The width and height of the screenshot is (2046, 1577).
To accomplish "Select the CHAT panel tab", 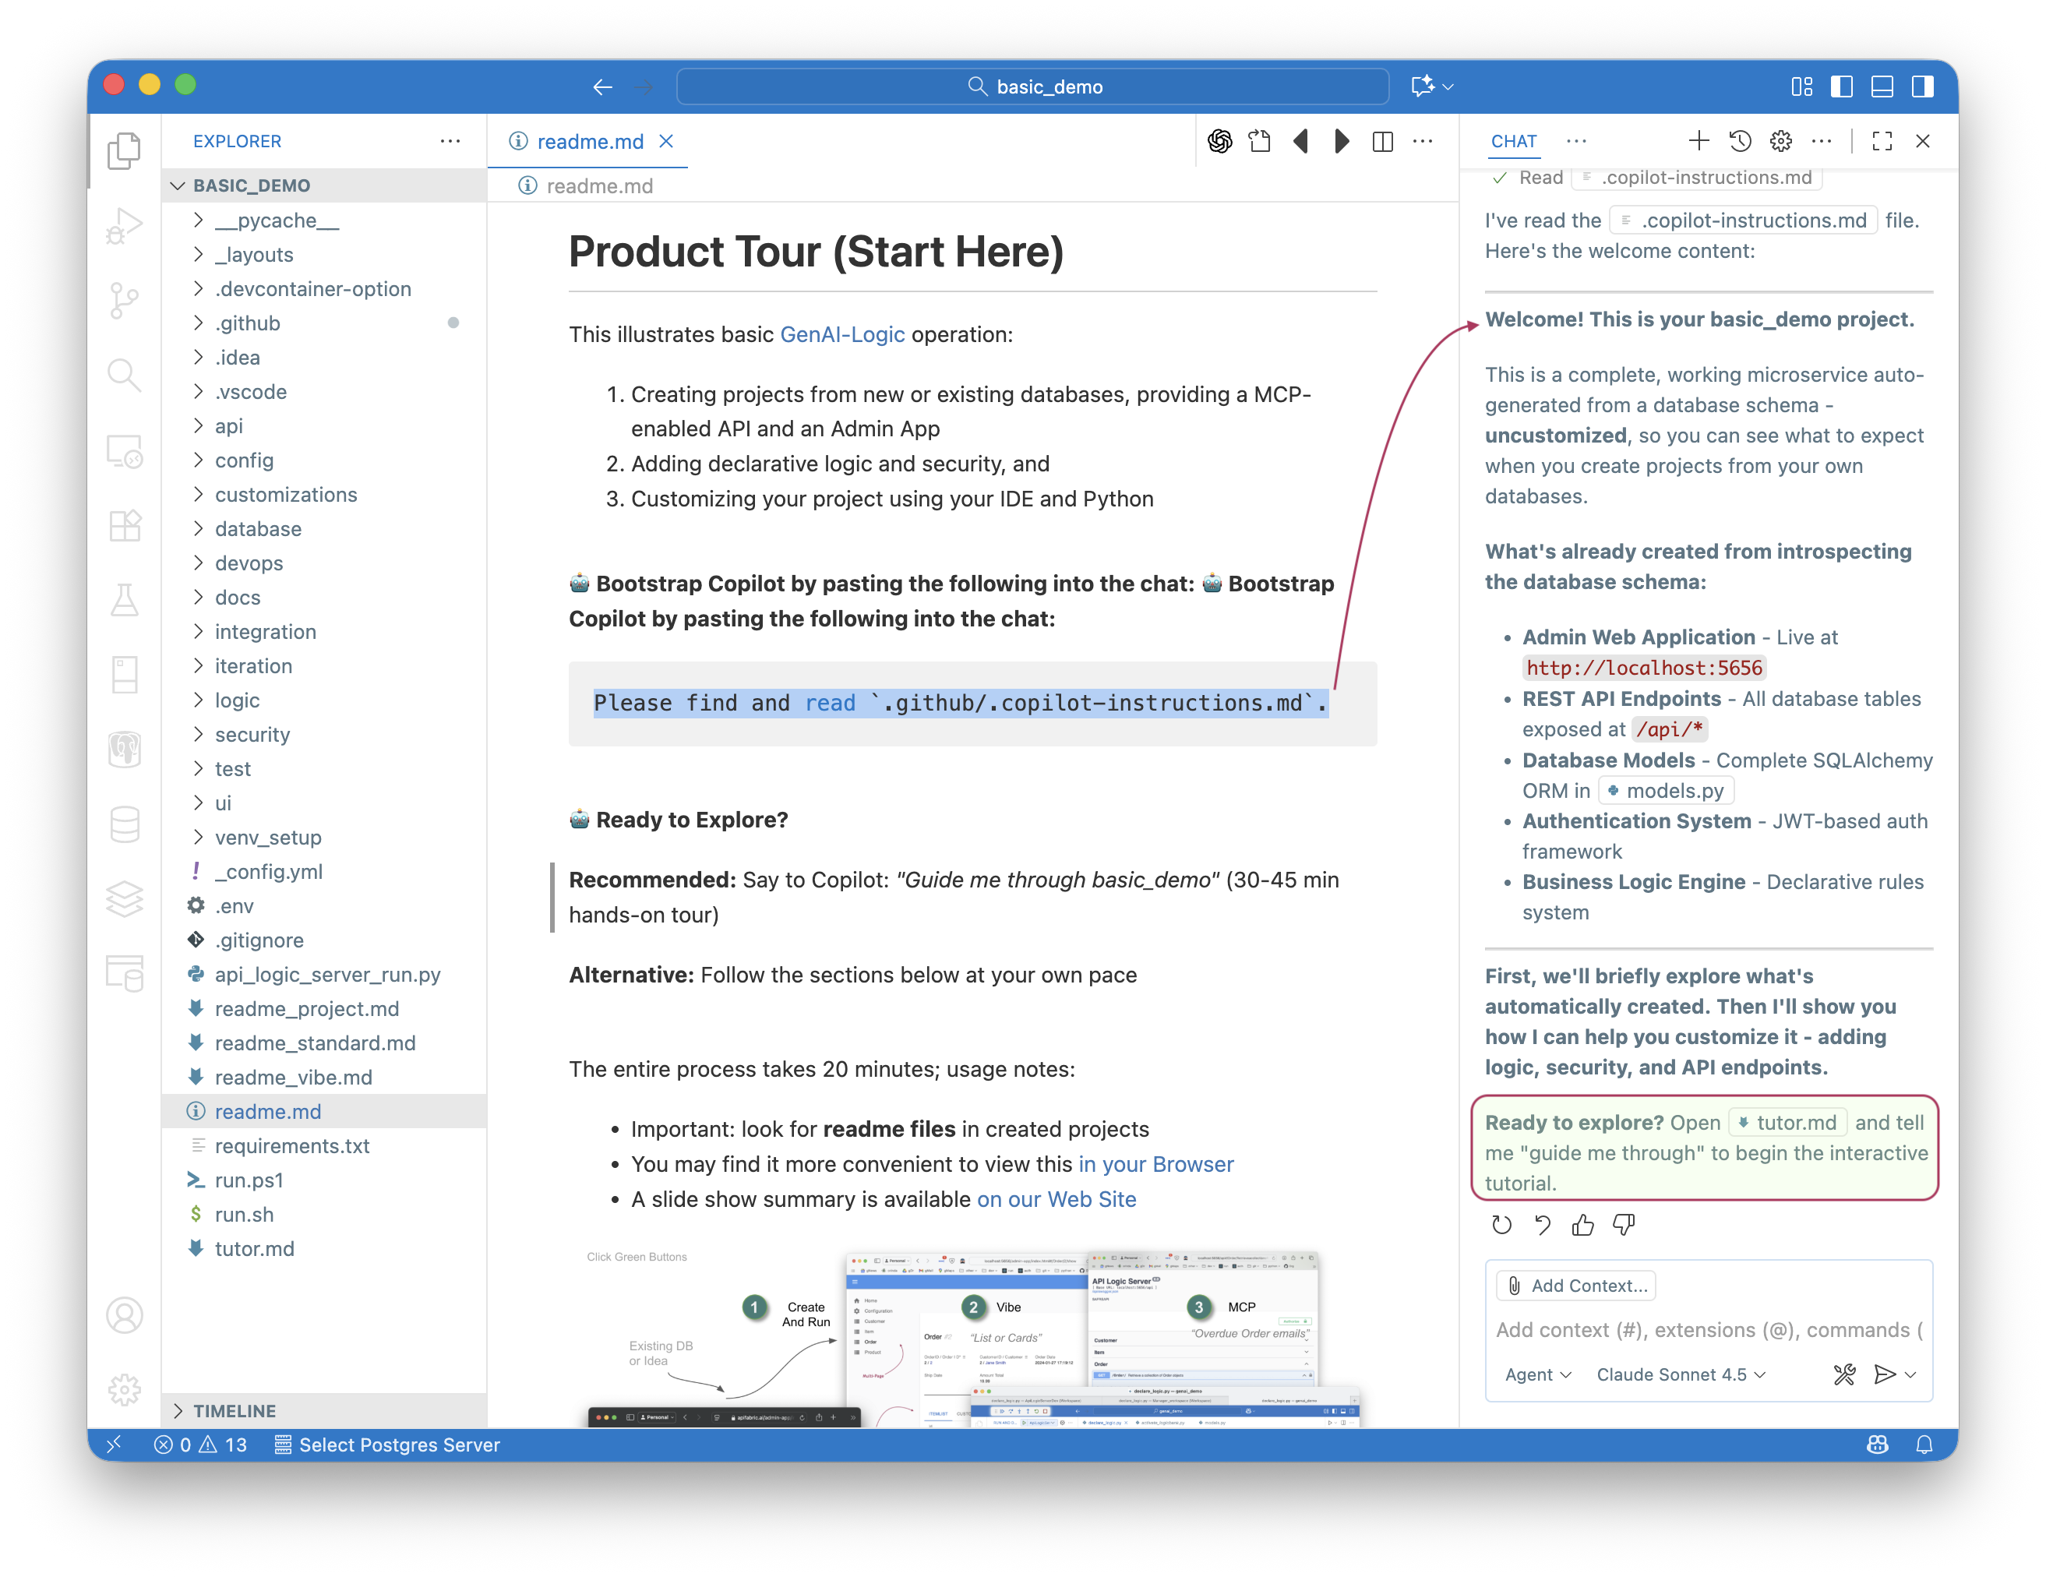I will [x=1513, y=142].
